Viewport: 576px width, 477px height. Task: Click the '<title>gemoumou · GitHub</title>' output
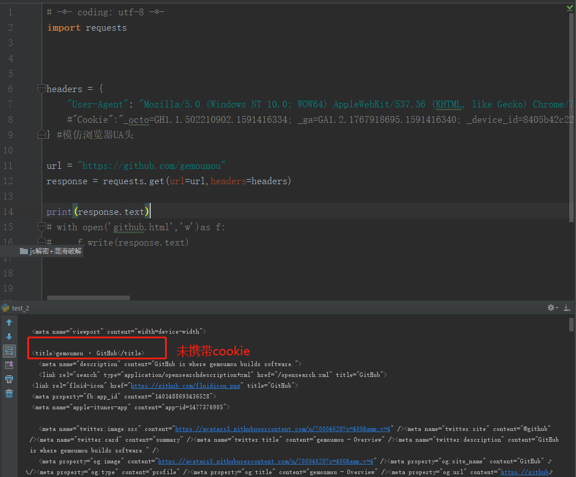88,354
